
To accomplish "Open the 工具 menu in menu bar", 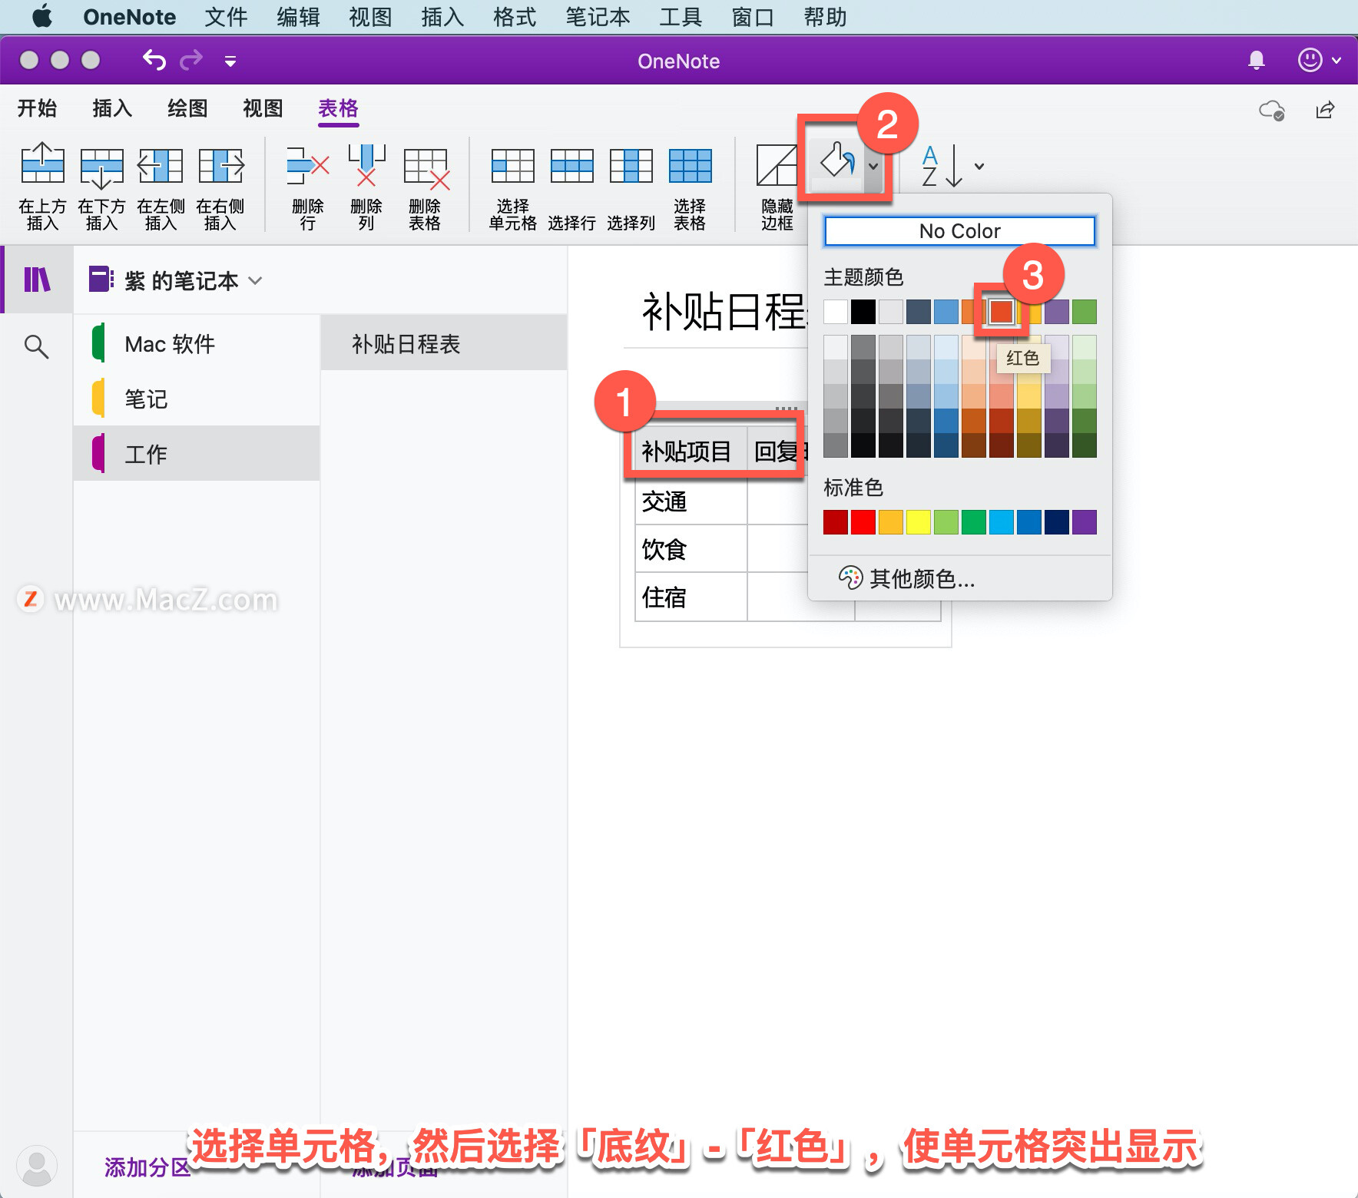I will [681, 17].
